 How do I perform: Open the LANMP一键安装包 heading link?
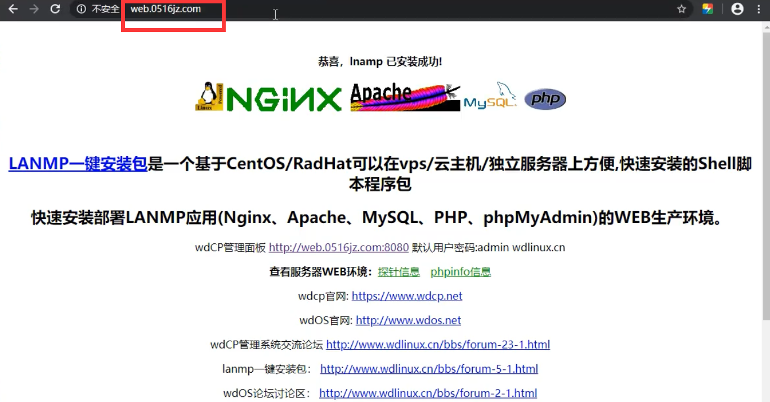[78, 164]
